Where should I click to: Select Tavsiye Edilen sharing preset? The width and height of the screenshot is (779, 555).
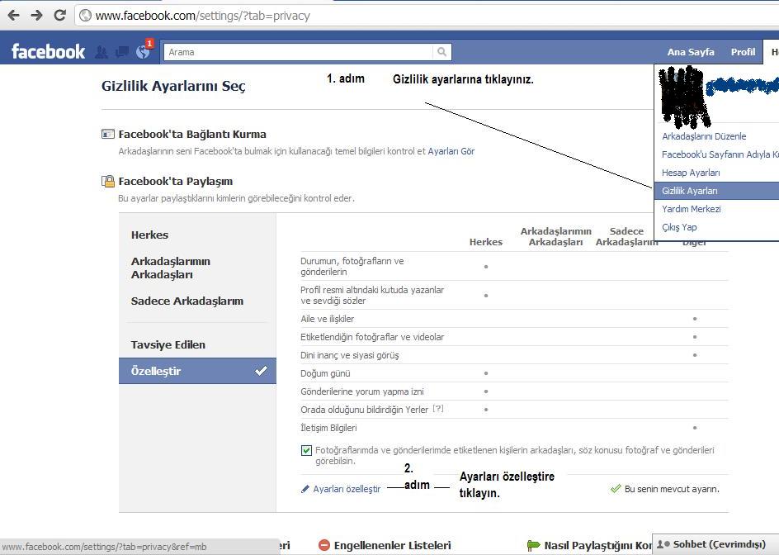[168, 344]
